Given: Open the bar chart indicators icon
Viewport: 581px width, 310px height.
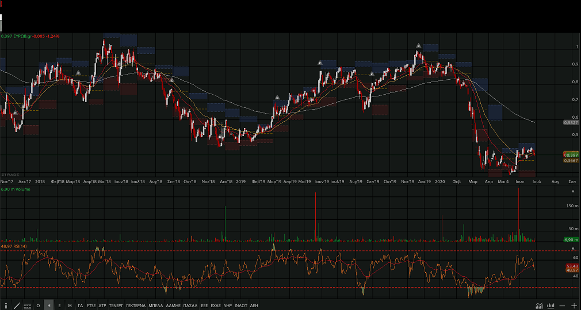Looking at the screenshot, I should pos(551,305).
